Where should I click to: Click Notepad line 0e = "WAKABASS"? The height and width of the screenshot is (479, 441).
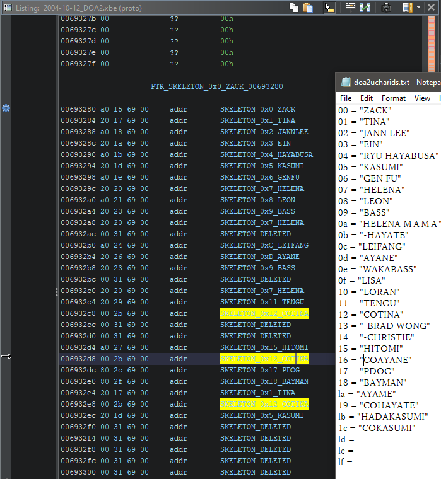[x=377, y=269]
